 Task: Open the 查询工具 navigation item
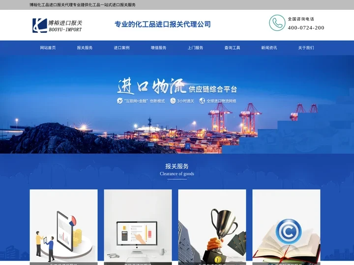(232, 48)
